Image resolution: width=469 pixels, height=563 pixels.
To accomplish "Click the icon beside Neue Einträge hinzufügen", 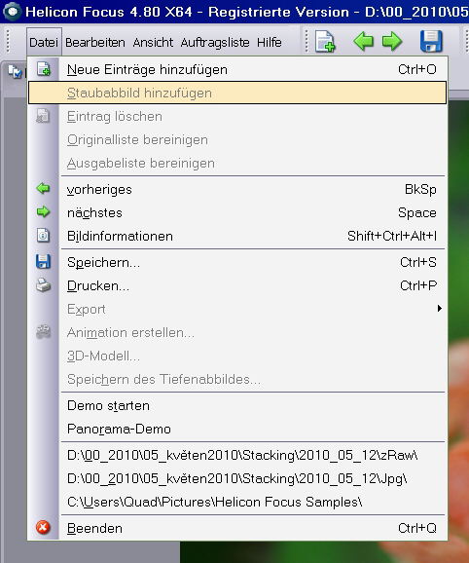I will tap(44, 69).
